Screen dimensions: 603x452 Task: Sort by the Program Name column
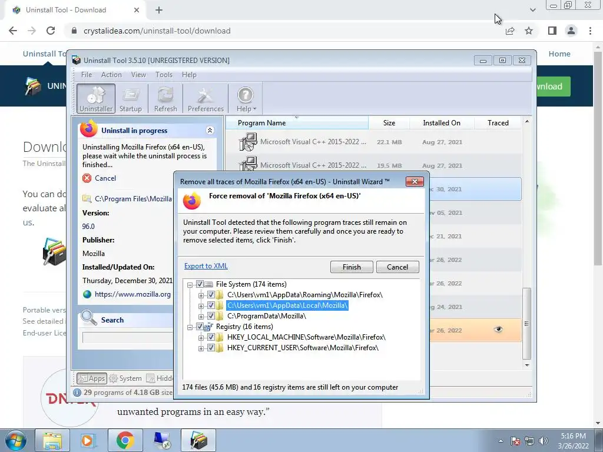(297, 123)
